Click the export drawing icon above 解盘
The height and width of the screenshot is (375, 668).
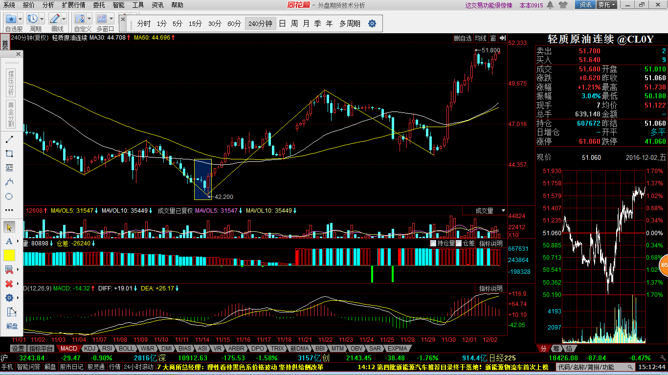[x=11, y=312]
